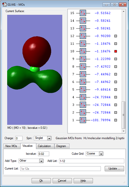Pick the paired-electron box for orbital 8
The image size is (129, 187).
pos(83,67)
